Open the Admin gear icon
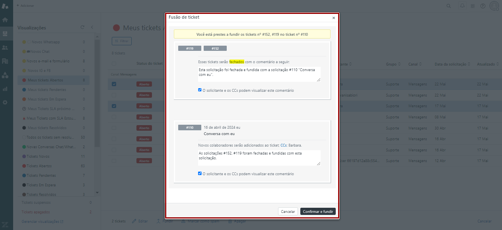 pyautogui.click(x=5, y=102)
